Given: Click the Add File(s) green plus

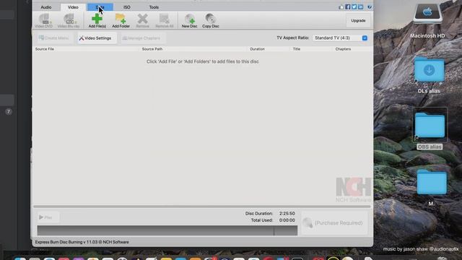Looking at the screenshot, I should (97, 21).
